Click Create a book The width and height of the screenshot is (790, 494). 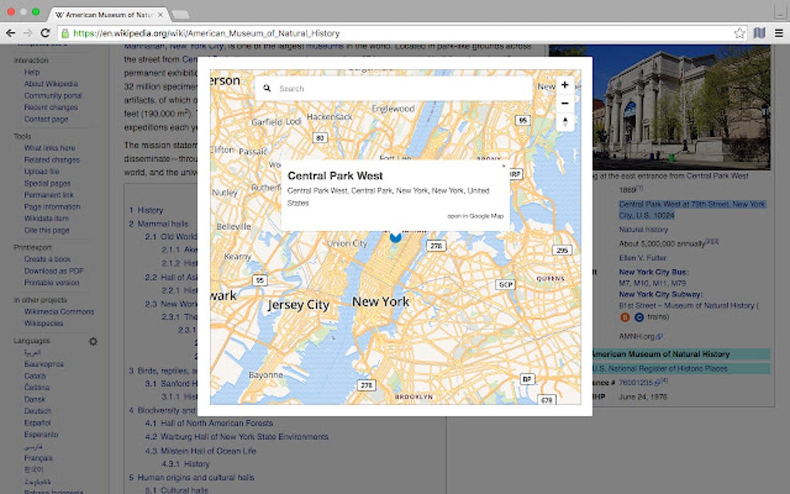[x=47, y=259]
